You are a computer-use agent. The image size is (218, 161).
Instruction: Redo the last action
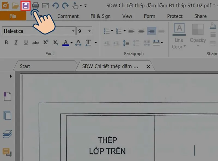[x=65, y=5]
